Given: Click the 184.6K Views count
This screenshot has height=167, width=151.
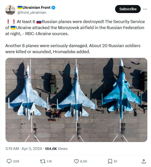Looking at the screenshot, I should click(56, 149).
